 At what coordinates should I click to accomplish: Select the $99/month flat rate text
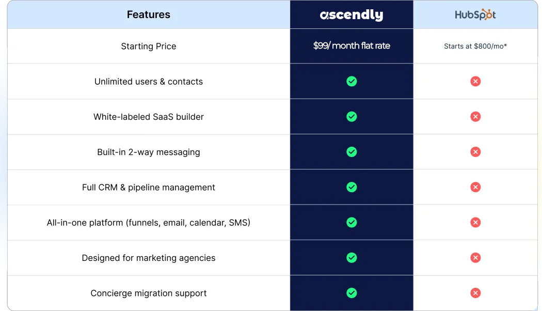tap(352, 46)
